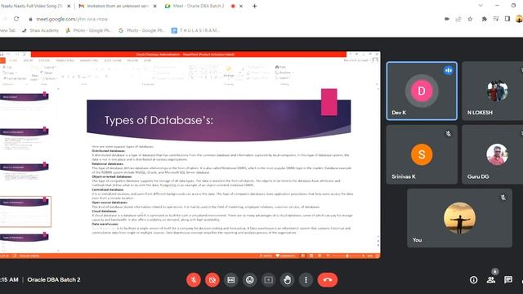The width and height of the screenshot is (523, 294).
Task: Open ANIMATIONS tab in shared PowerPoint
Action: pyautogui.click(x=89, y=60)
